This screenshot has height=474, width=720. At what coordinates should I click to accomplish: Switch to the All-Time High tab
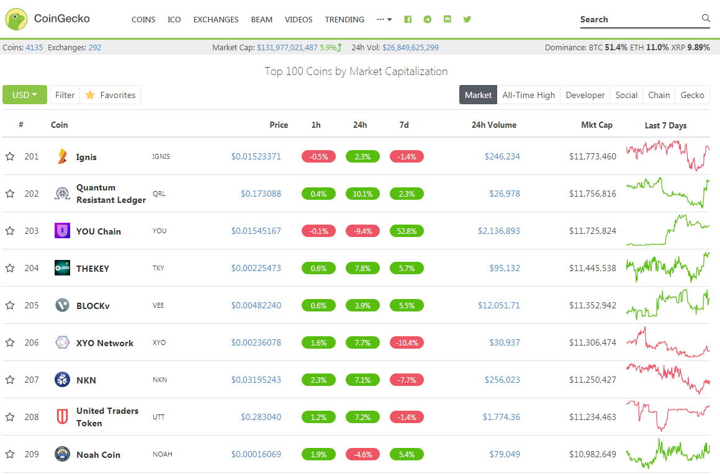[529, 95]
